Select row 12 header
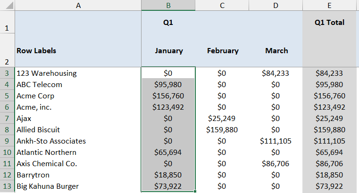The image size is (359, 193). click(7, 175)
